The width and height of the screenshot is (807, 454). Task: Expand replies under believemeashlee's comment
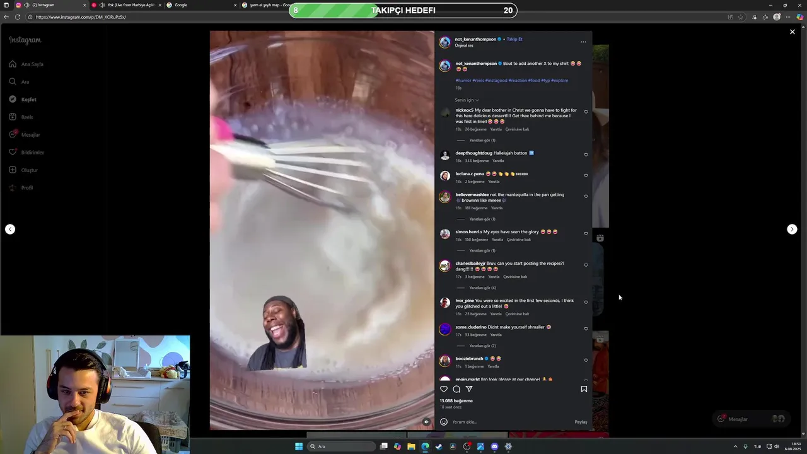pyautogui.click(x=482, y=219)
